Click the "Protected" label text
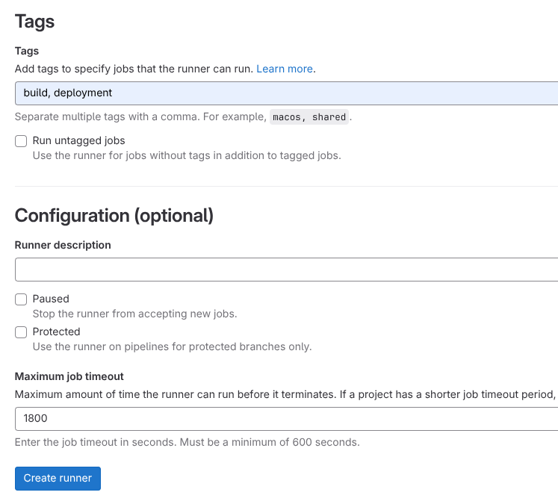 [x=56, y=332]
